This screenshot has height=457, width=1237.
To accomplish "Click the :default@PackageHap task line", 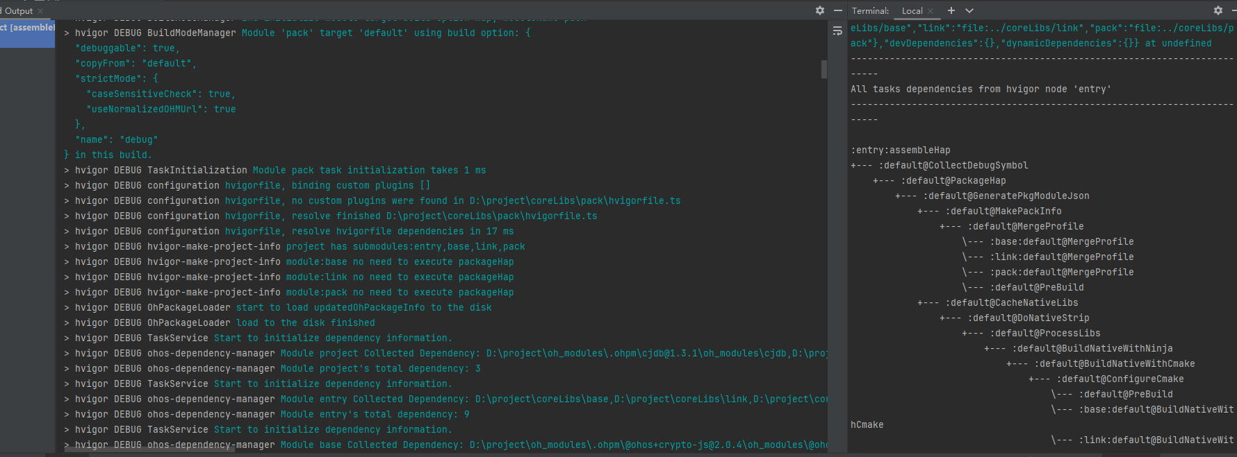I will pyautogui.click(x=953, y=181).
